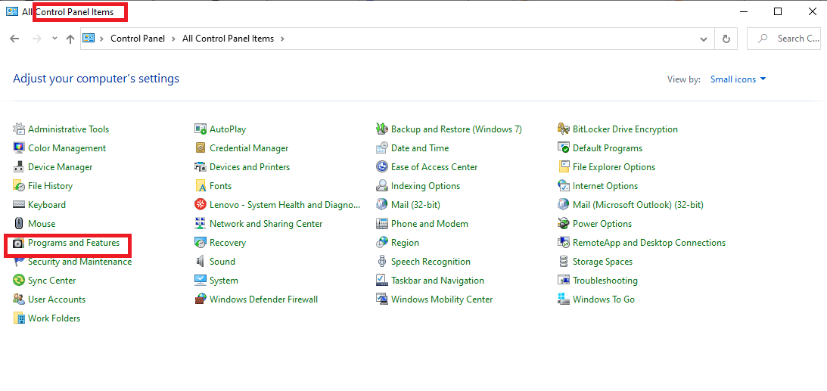Expand the chevron after Control Panel breadcrumb
The height and width of the screenshot is (391, 827).
173,39
